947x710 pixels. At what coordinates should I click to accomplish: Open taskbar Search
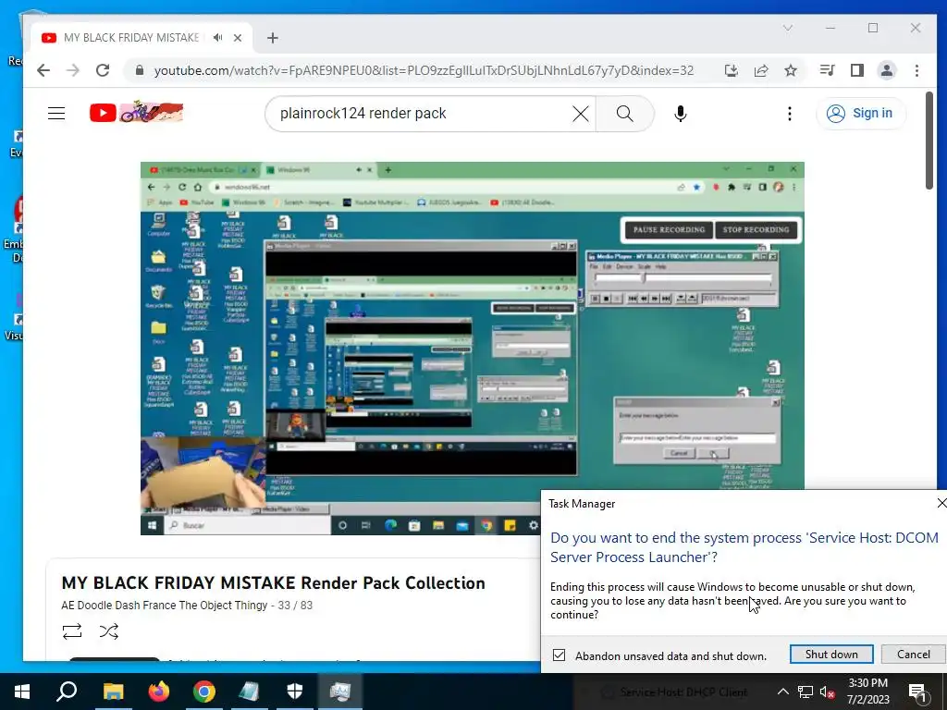(67, 692)
